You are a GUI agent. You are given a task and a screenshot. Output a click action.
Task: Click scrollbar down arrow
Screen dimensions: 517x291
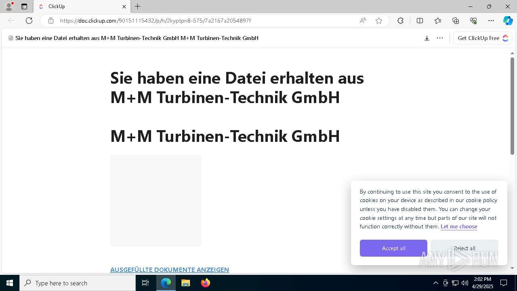[512, 268]
